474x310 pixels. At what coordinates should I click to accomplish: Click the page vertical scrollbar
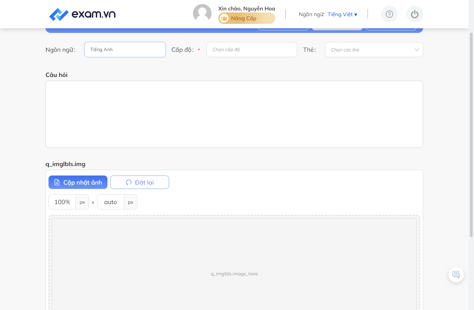tap(471, 134)
